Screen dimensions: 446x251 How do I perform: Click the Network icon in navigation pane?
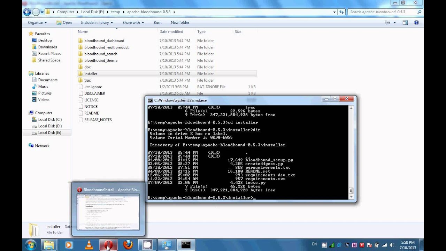[31, 146]
